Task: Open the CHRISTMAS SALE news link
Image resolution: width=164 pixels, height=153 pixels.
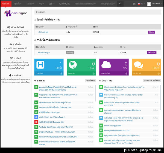Action: 52,117
